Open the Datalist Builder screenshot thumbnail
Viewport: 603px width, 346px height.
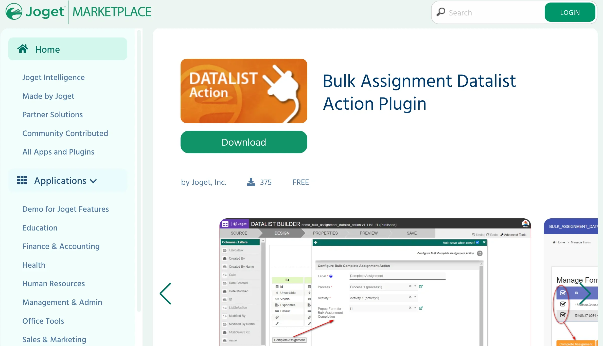tap(375, 282)
